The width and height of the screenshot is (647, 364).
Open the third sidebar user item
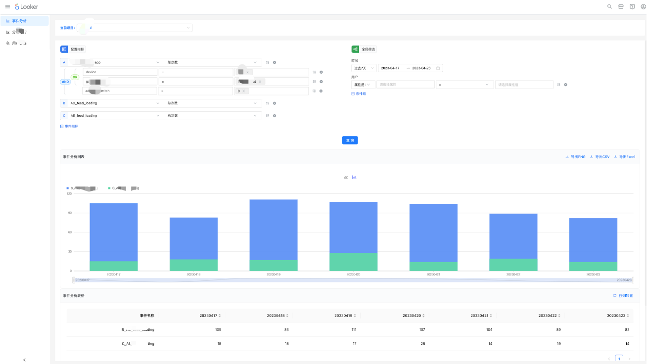click(25, 44)
